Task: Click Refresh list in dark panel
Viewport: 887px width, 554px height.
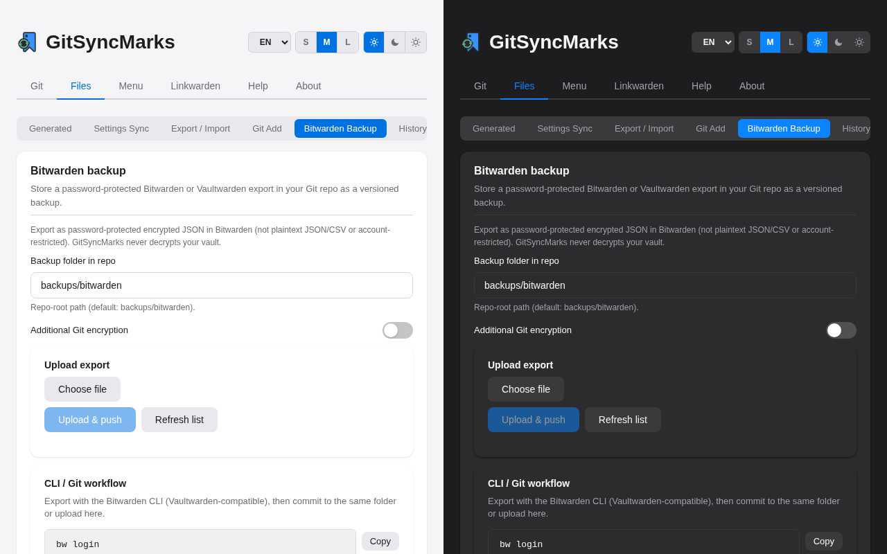Action: [x=623, y=420]
